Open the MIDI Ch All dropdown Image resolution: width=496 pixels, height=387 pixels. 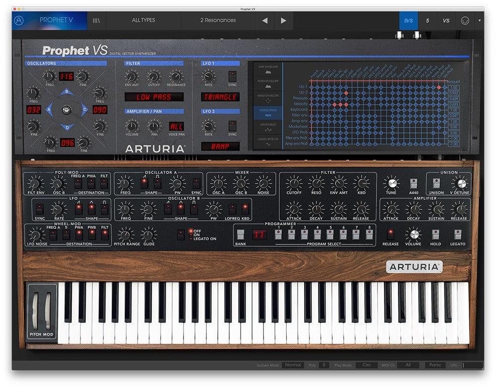(x=408, y=365)
